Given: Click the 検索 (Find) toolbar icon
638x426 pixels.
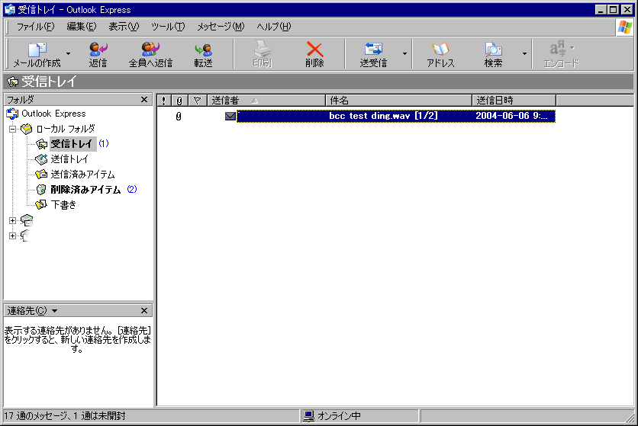Looking at the screenshot, I should pos(493,50).
